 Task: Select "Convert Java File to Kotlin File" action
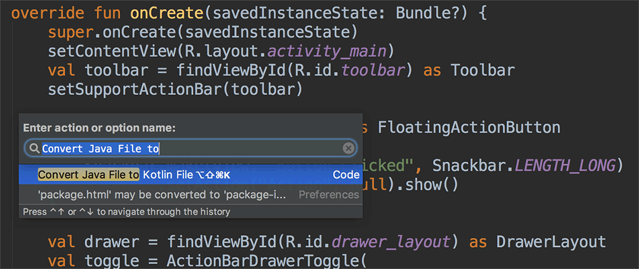pyautogui.click(x=133, y=175)
